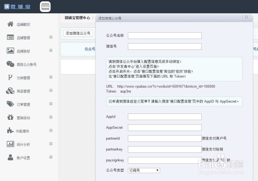Click the 微信支付秘钥 hint text

(212, 149)
